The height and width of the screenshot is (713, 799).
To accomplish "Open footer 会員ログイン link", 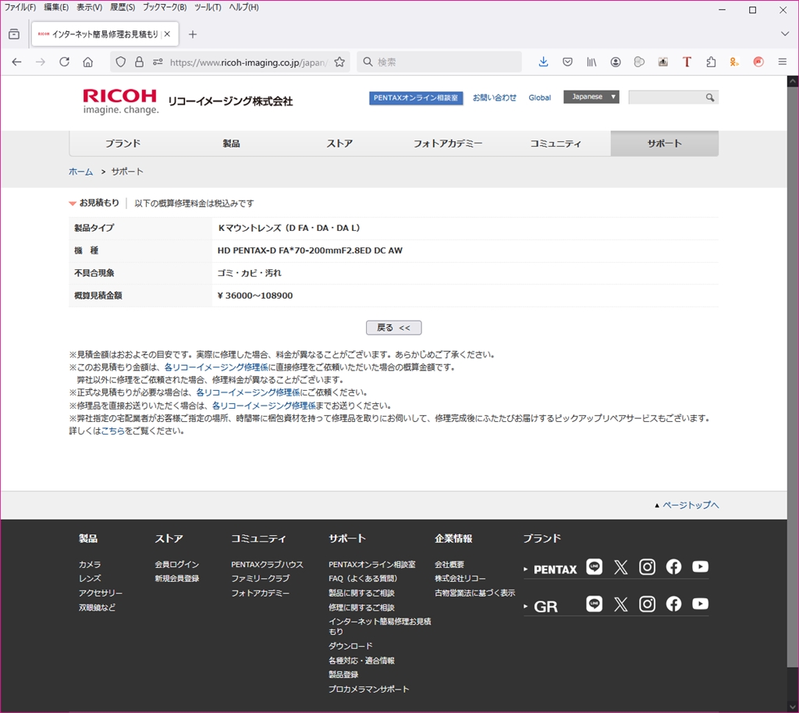I will point(177,564).
